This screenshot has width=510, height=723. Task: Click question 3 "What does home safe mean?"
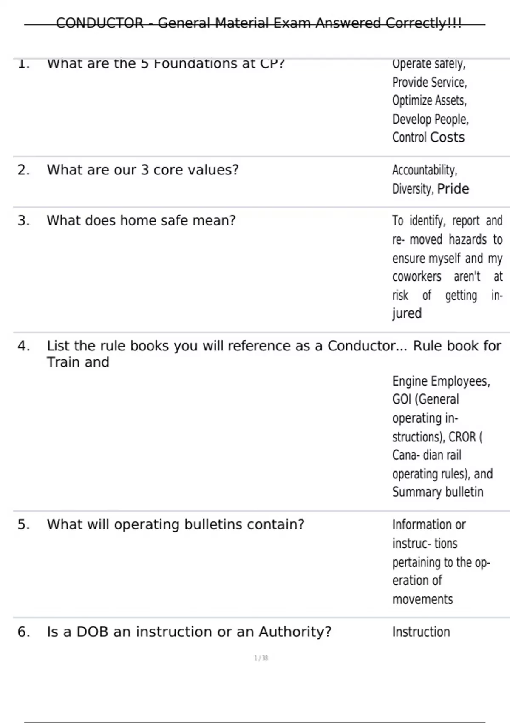[141, 221]
